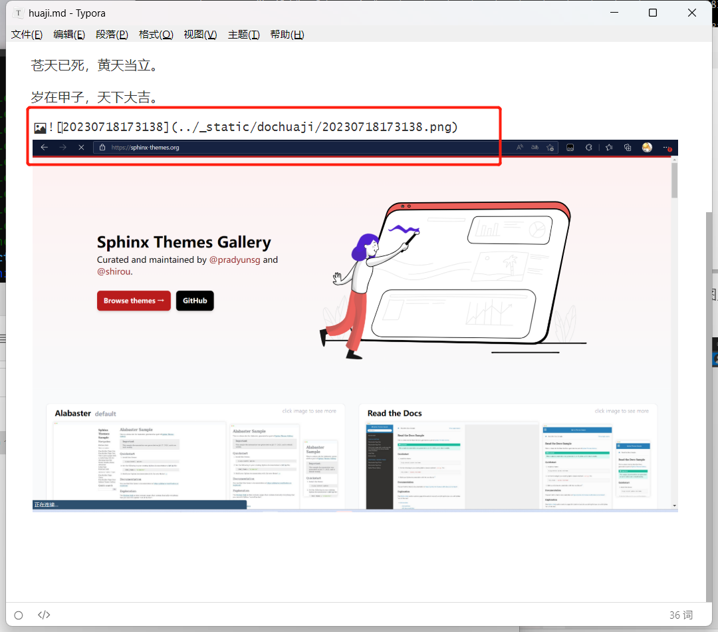Viewport: 718px width, 632px height.
Task: Click the painter illustration in the image
Action: click(x=453, y=281)
